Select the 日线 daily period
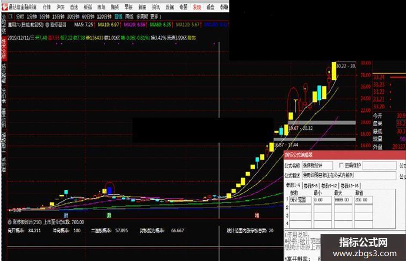The width and height of the screenshot is (406, 261). pyautogui.click(x=118, y=17)
